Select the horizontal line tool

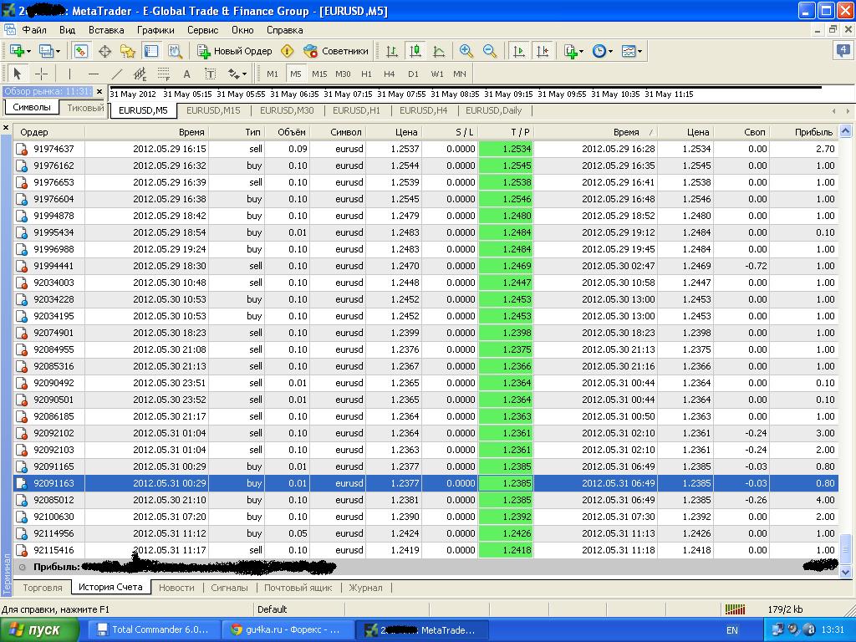[x=94, y=74]
